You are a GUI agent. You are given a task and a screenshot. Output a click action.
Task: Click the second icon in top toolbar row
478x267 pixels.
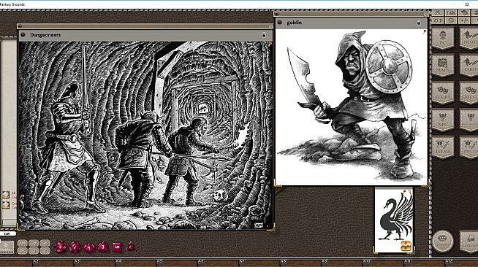(451, 13)
